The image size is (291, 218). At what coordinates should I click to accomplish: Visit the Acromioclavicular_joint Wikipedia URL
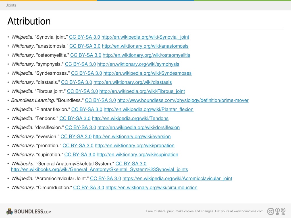pos(177,179)
